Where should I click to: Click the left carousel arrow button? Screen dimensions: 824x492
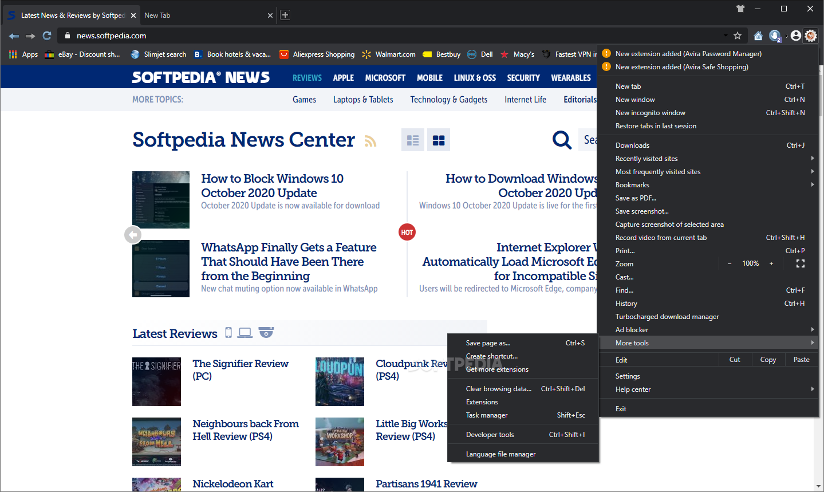click(x=133, y=235)
